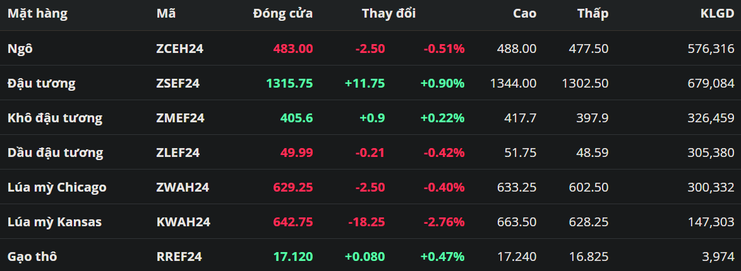Viewport: 741px width, 271px height.
Task: Open the Ngô commodity row
Action: tap(20, 49)
